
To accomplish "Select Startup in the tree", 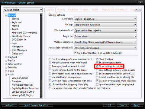I will point(15,19).
